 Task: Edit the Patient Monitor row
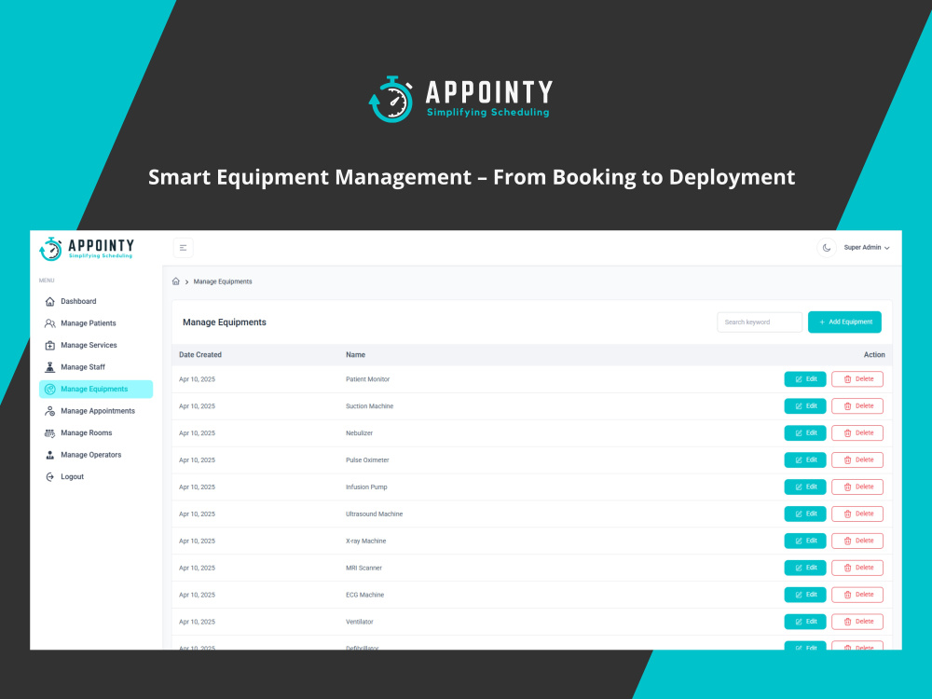805,379
